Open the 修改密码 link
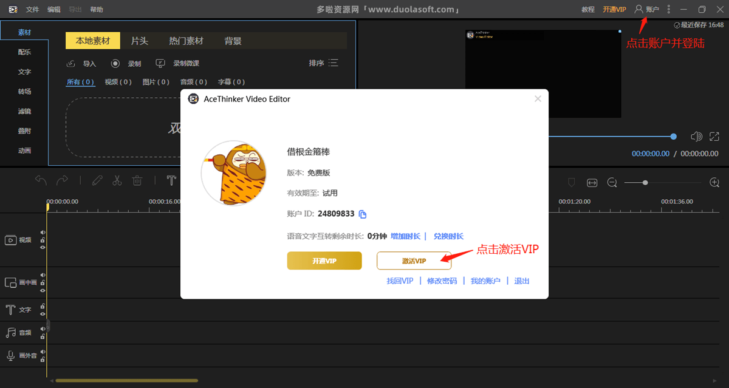 [x=442, y=281]
